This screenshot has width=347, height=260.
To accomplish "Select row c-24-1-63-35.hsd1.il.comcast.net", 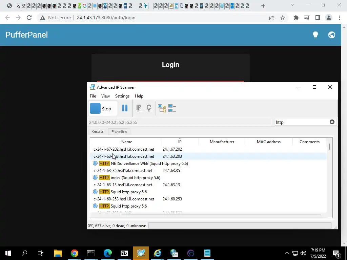I will (209, 171).
